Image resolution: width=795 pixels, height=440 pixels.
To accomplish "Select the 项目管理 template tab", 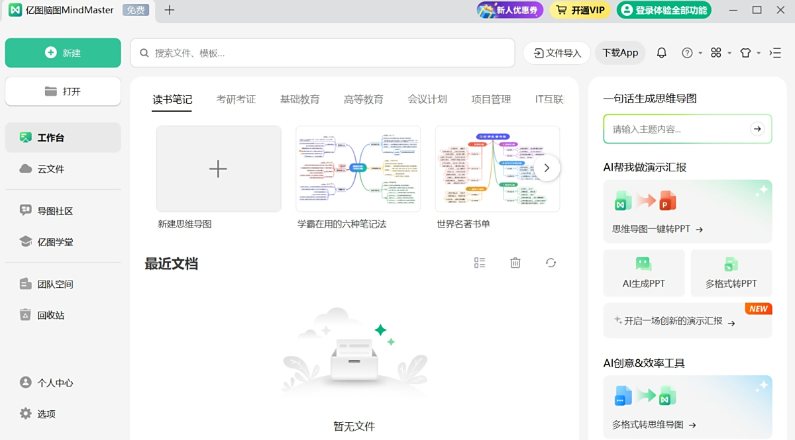I will click(x=491, y=99).
